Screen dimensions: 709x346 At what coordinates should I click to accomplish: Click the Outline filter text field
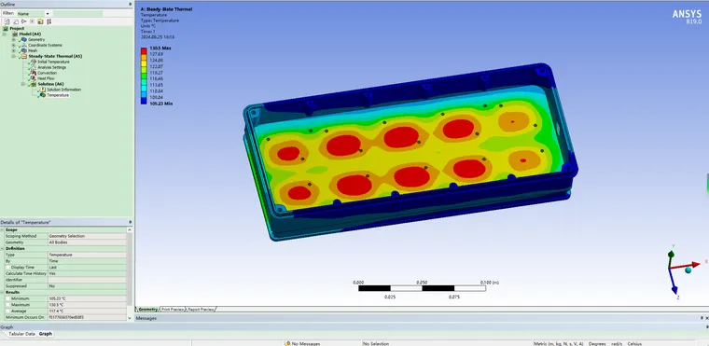click(77, 14)
